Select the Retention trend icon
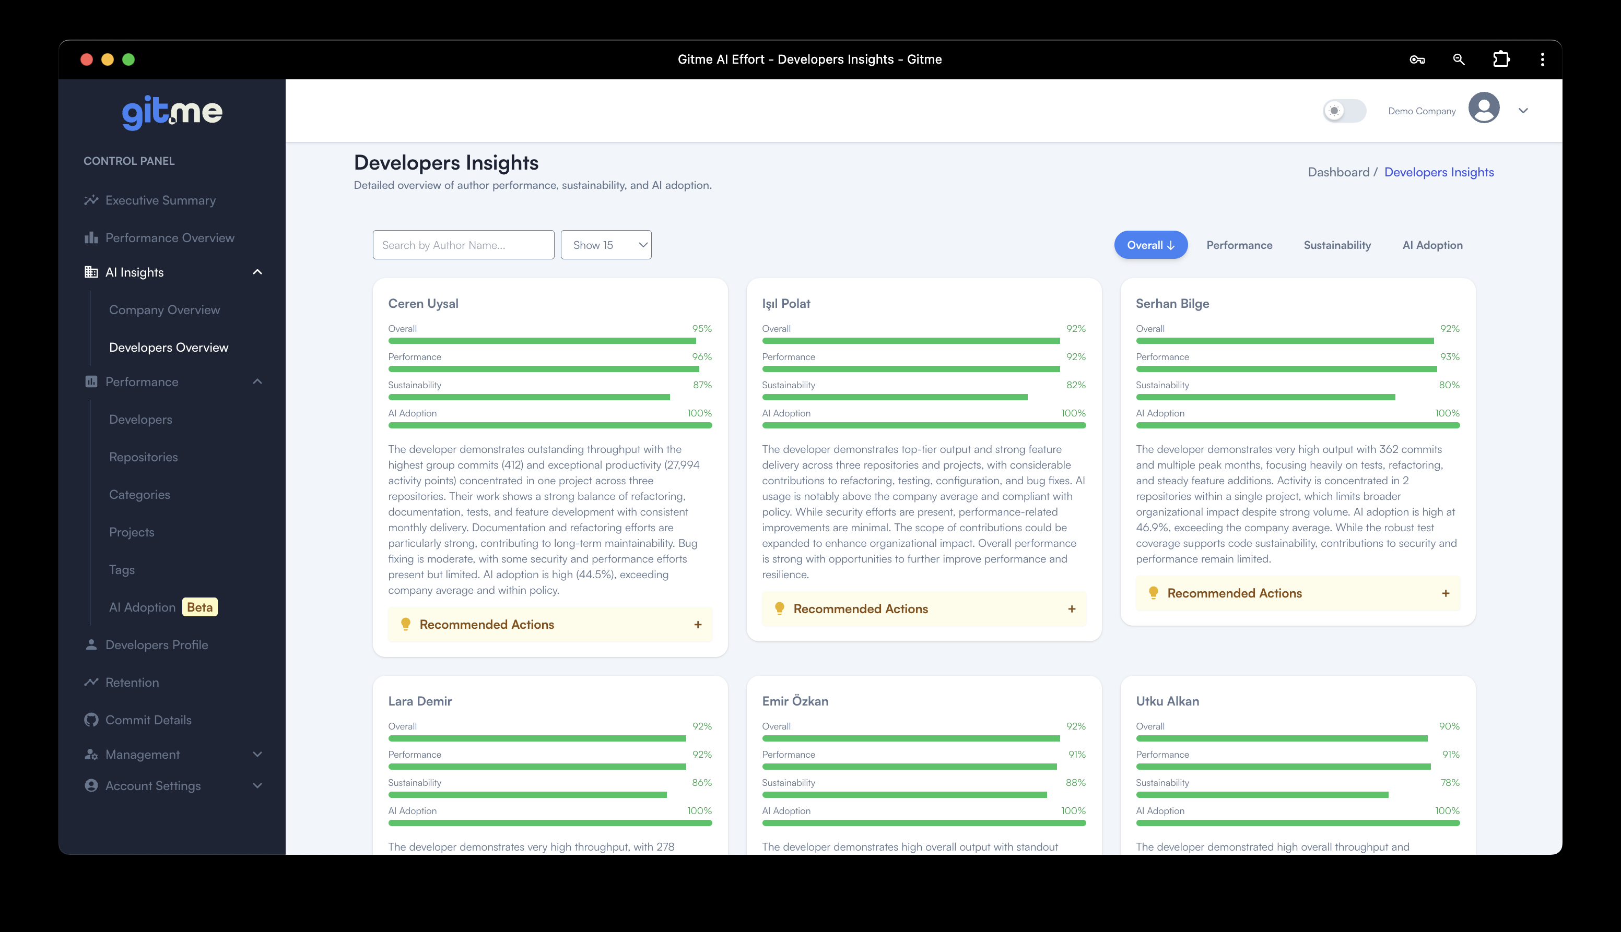The image size is (1621, 932). point(91,682)
